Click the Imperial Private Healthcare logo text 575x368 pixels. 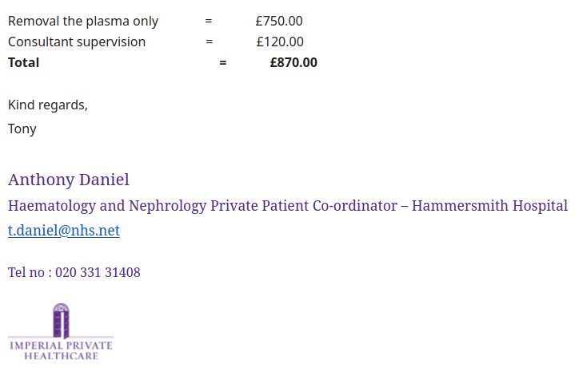click(62, 350)
